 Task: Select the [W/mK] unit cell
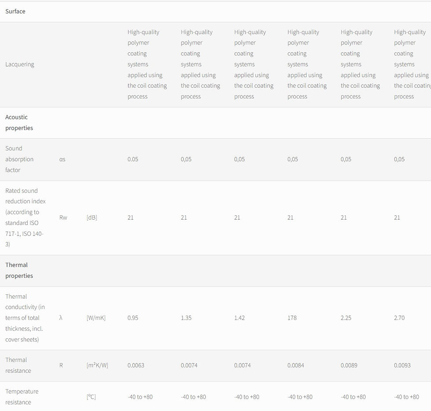pos(96,318)
